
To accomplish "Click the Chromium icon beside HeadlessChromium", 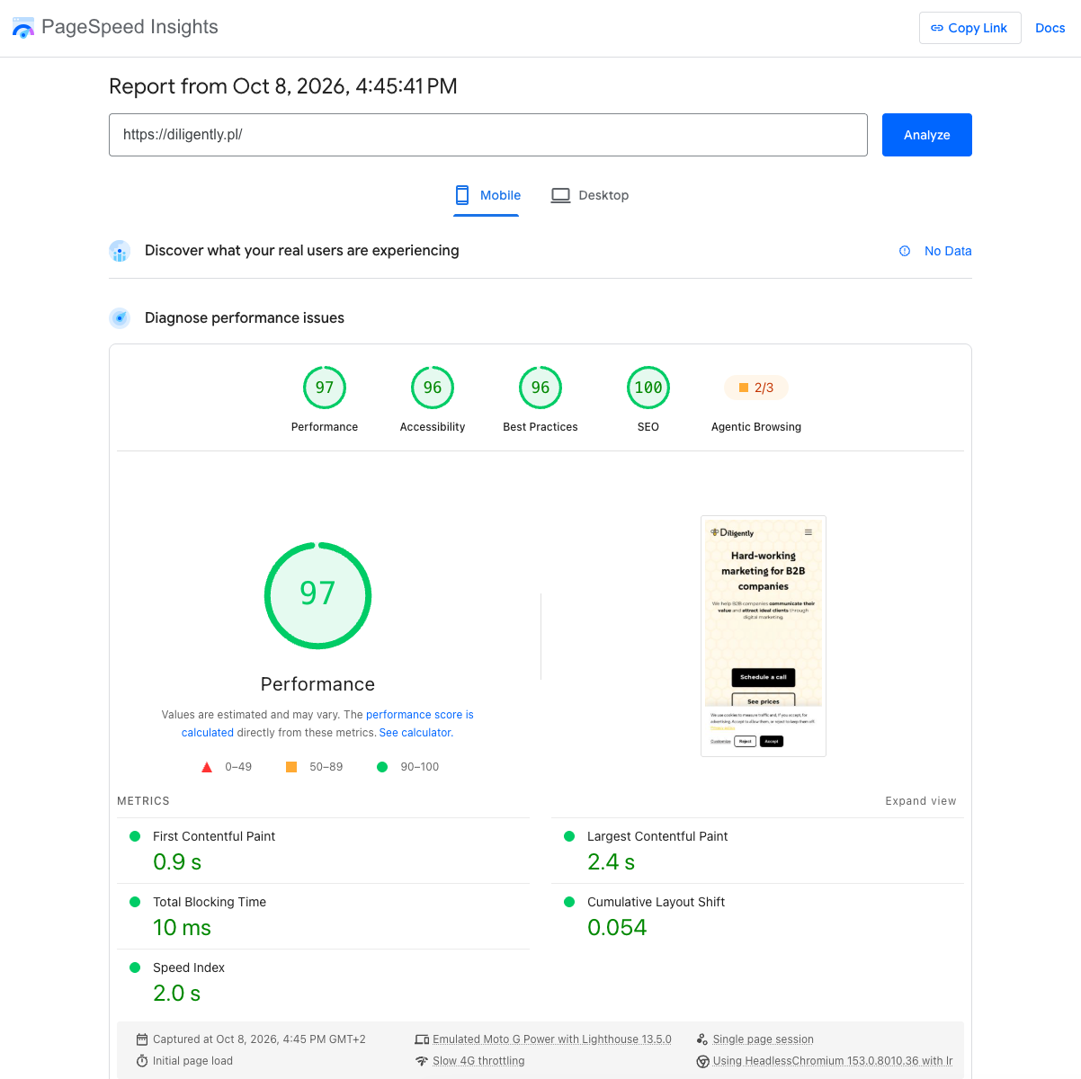I will 702,1061.
